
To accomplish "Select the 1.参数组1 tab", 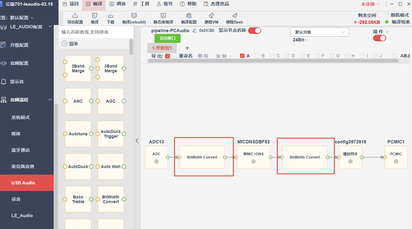I will (162, 48).
